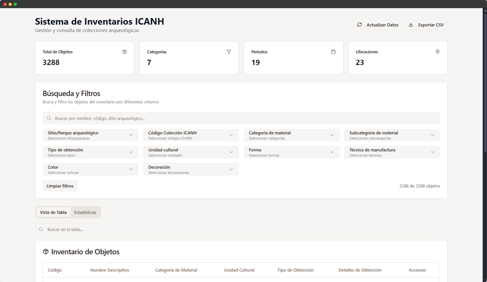Image resolution: width=487 pixels, height=282 pixels.
Task: Open the Técnica de manufactura dropdown
Action: click(x=392, y=152)
